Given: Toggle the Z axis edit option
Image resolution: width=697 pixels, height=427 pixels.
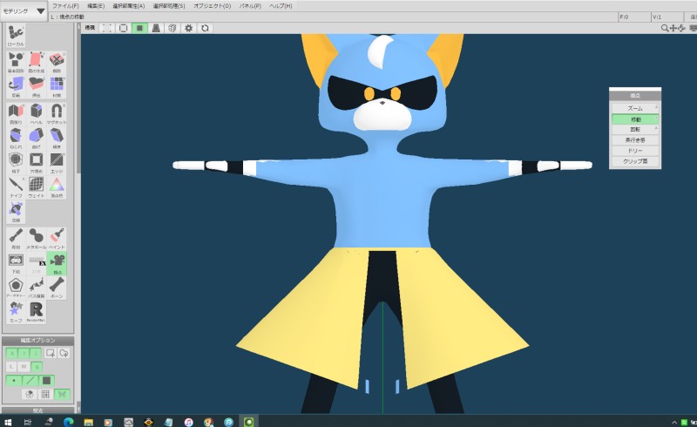Looking at the screenshot, I should tap(36, 353).
